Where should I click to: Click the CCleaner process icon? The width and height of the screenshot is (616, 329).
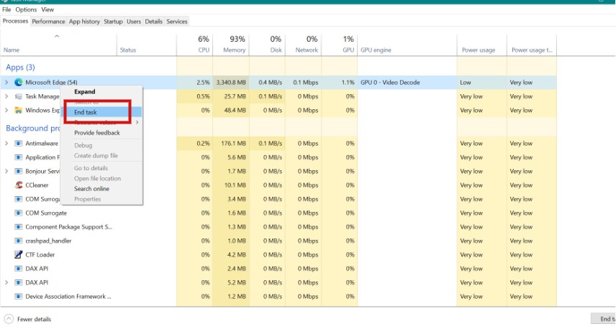tap(18, 185)
